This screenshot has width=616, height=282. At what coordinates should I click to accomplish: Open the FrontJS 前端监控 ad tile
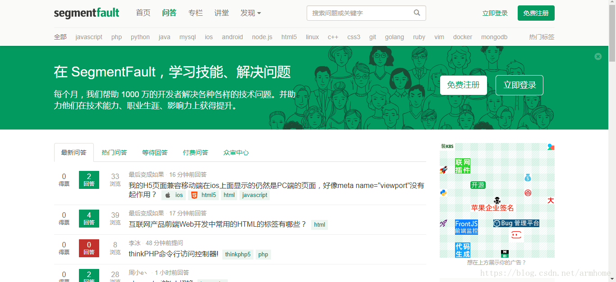click(x=466, y=227)
